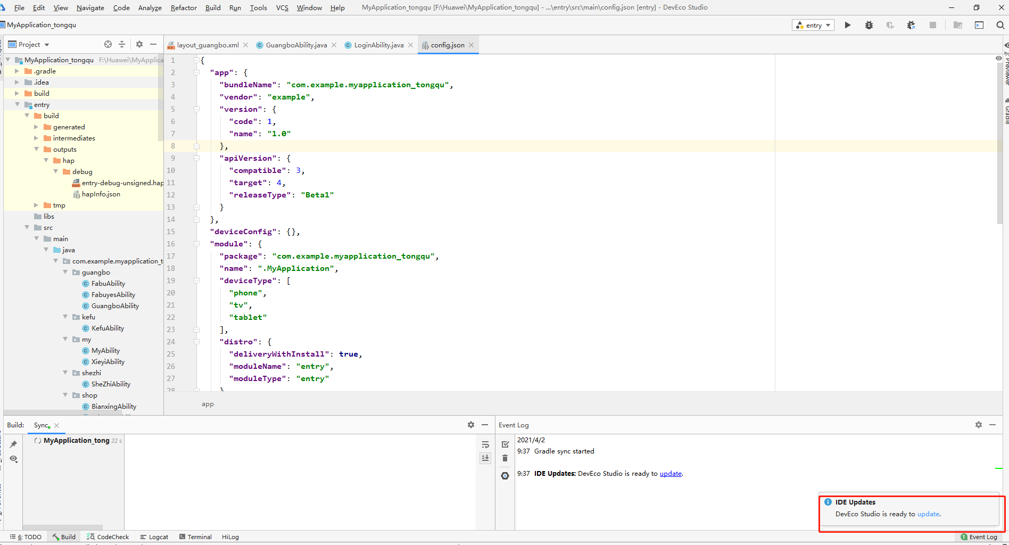This screenshot has width=1009, height=545.
Task: Open the entry run configuration dropdown
Action: coord(813,25)
